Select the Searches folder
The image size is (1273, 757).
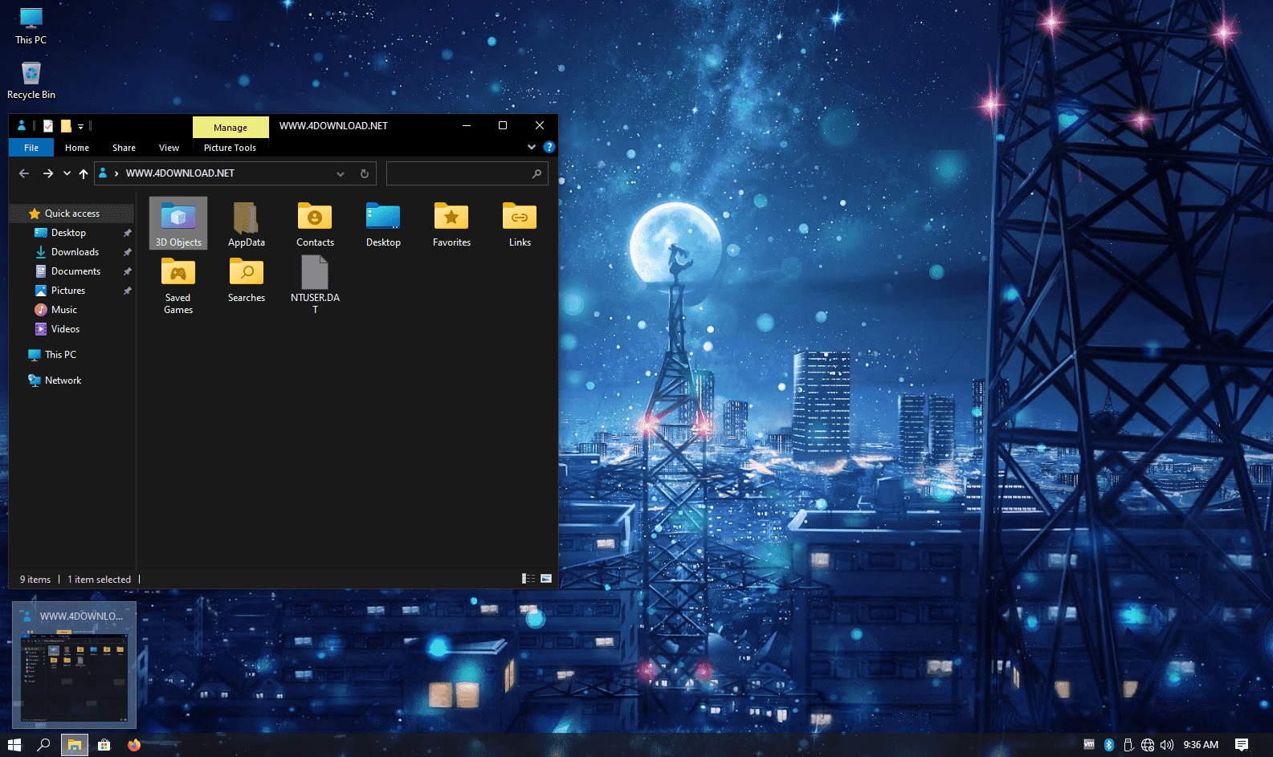(x=247, y=279)
